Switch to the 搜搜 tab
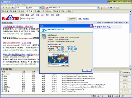 click(5, 11)
